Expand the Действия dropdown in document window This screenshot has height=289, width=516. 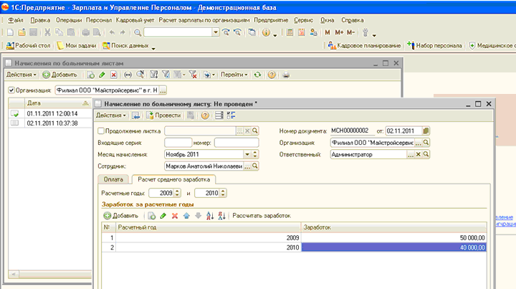click(x=111, y=115)
